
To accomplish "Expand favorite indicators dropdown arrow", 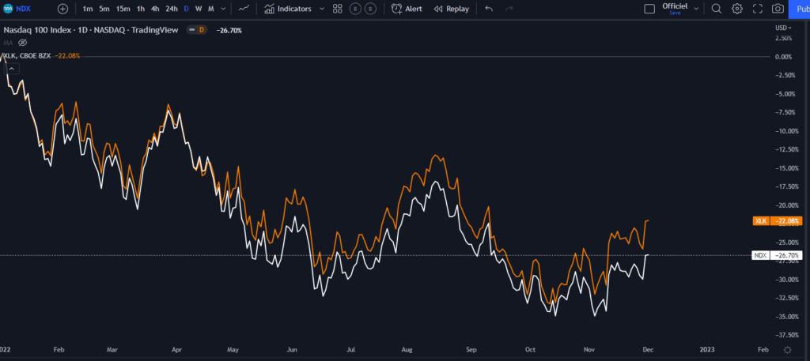I will [322, 9].
